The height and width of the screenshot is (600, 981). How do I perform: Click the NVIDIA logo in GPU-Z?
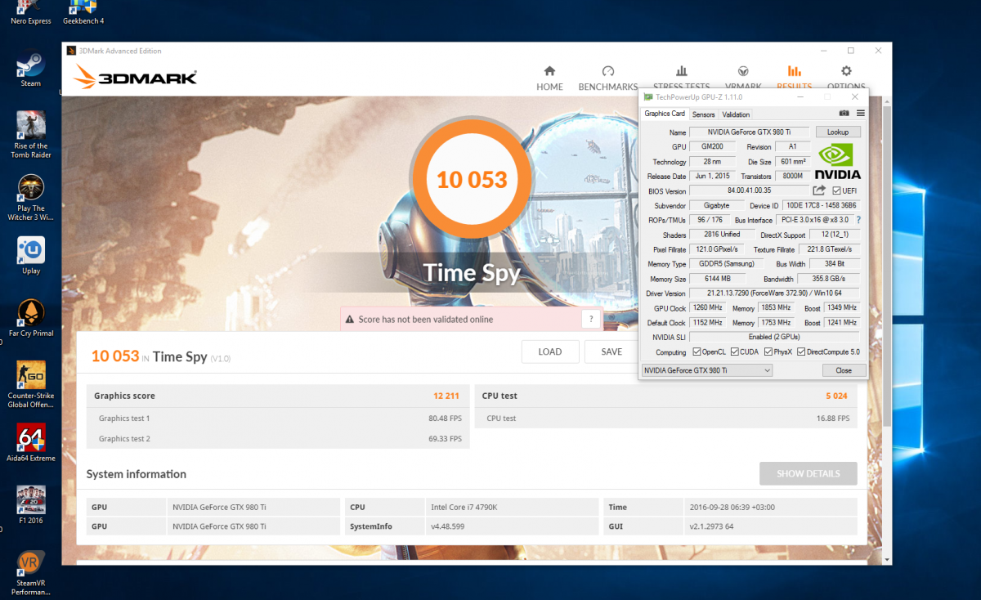click(837, 161)
